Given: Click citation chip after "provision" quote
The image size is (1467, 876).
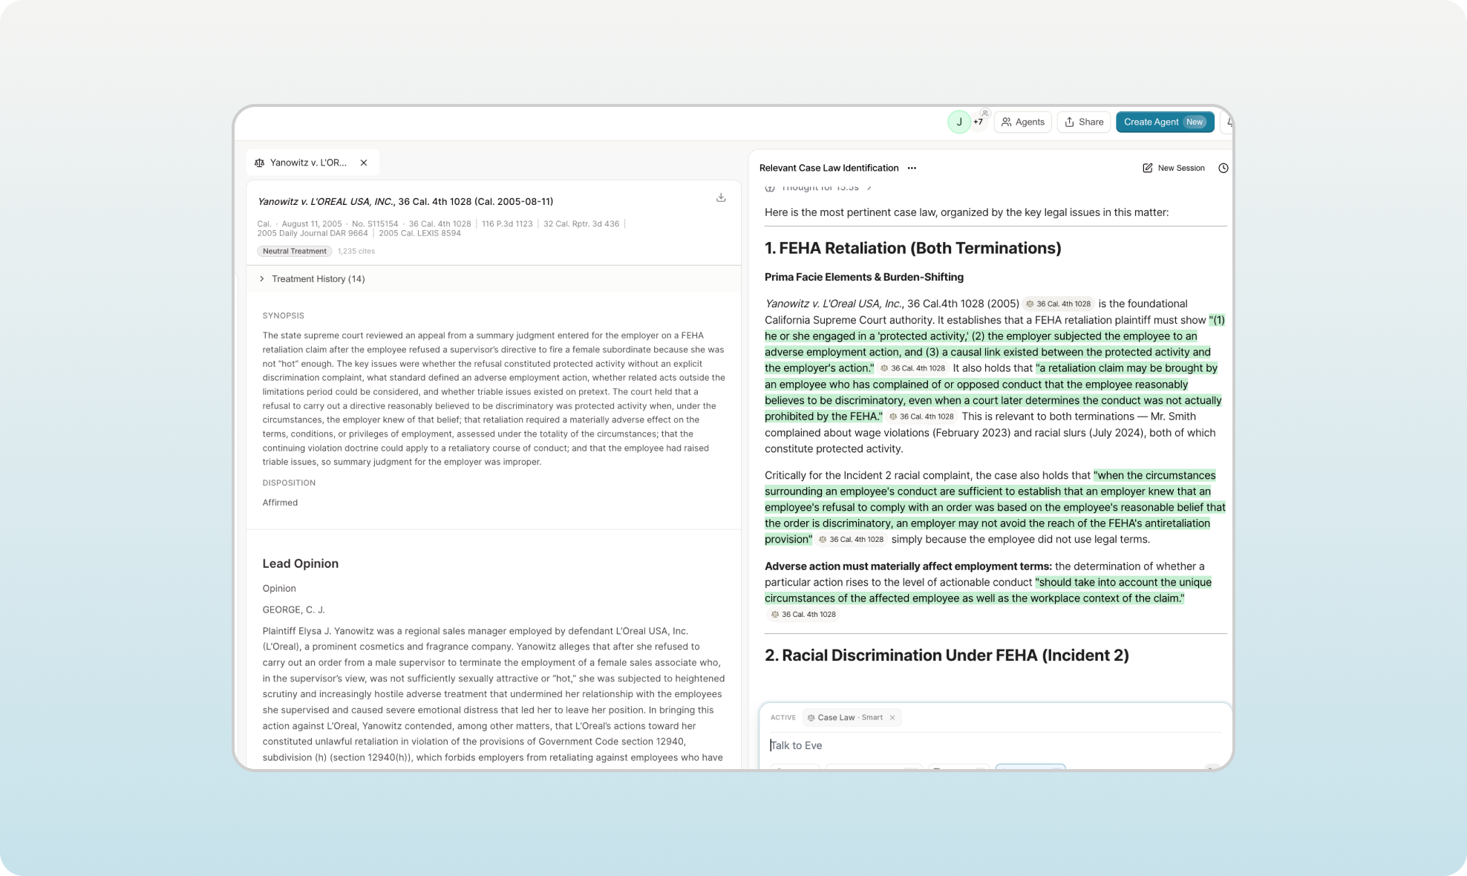Looking at the screenshot, I should point(851,540).
